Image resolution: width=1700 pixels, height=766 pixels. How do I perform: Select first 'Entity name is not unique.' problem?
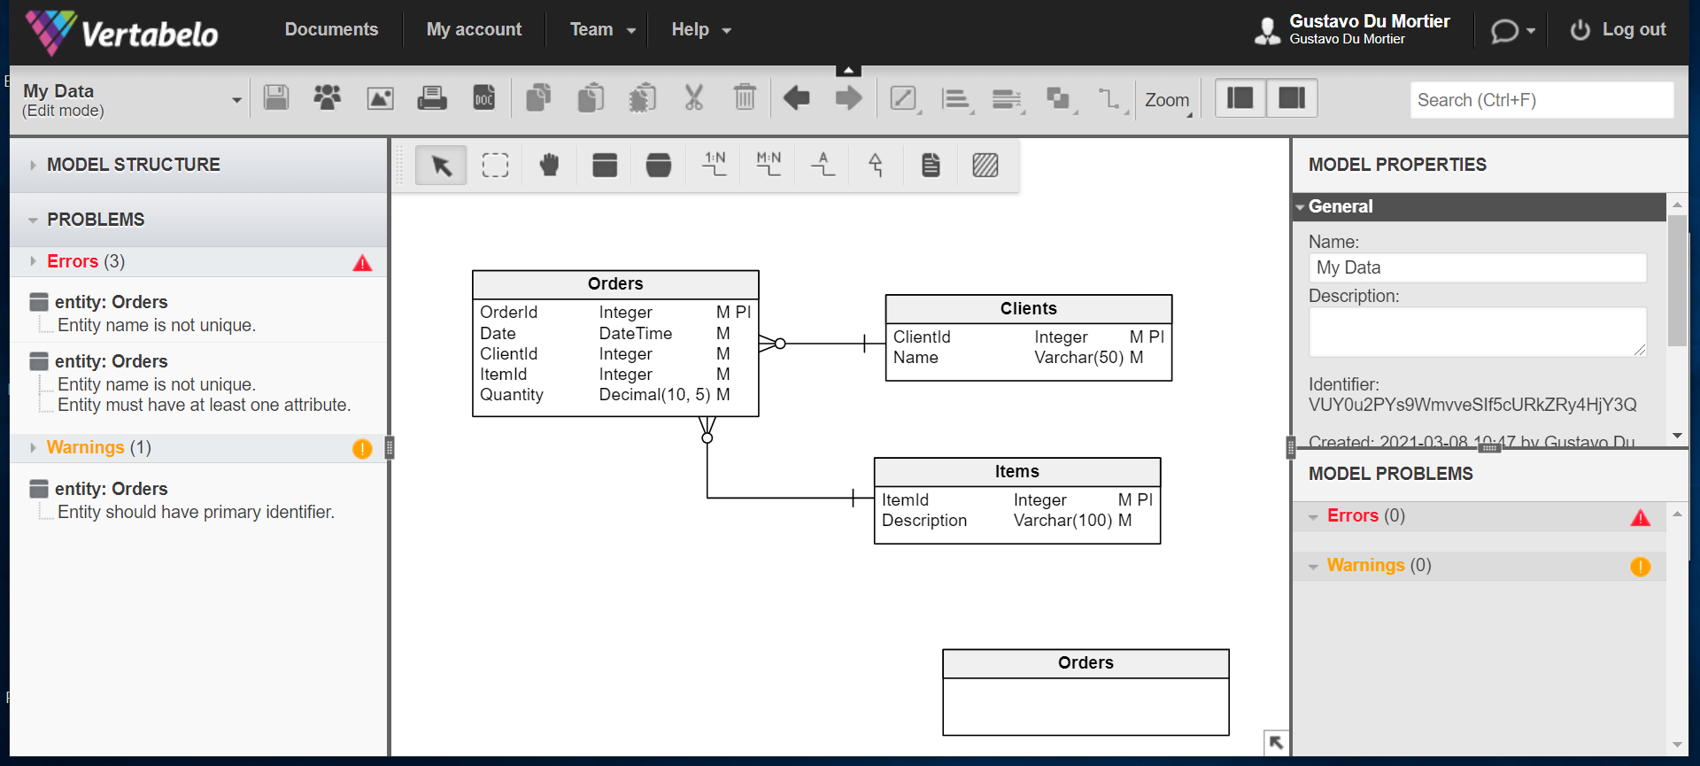[x=157, y=325]
